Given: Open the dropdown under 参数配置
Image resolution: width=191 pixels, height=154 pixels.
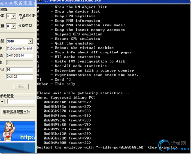Looking at the screenshot, I should pos(2,101).
